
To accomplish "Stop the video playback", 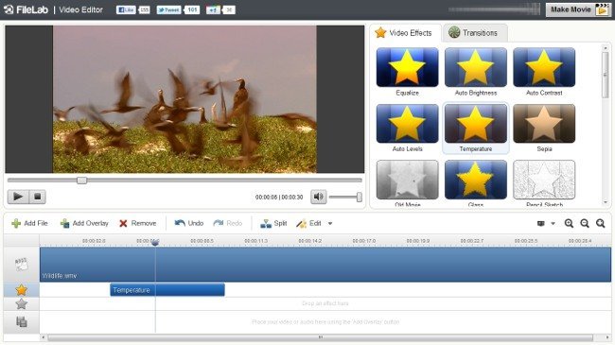I will point(37,197).
